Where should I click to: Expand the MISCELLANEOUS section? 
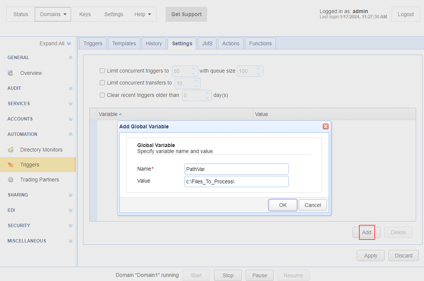[x=71, y=241]
